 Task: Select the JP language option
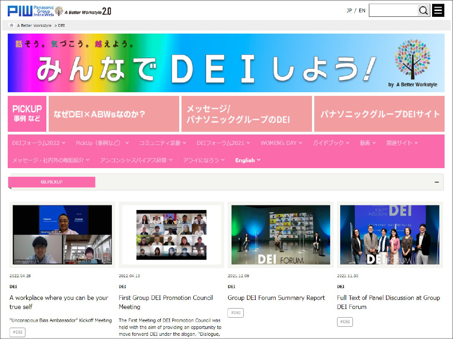348,10
